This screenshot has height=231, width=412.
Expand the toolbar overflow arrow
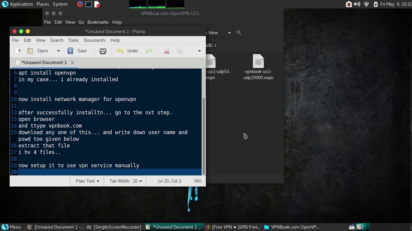click(x=199, y=51)
